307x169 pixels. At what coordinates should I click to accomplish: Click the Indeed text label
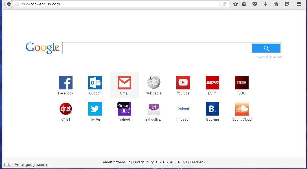183,120
